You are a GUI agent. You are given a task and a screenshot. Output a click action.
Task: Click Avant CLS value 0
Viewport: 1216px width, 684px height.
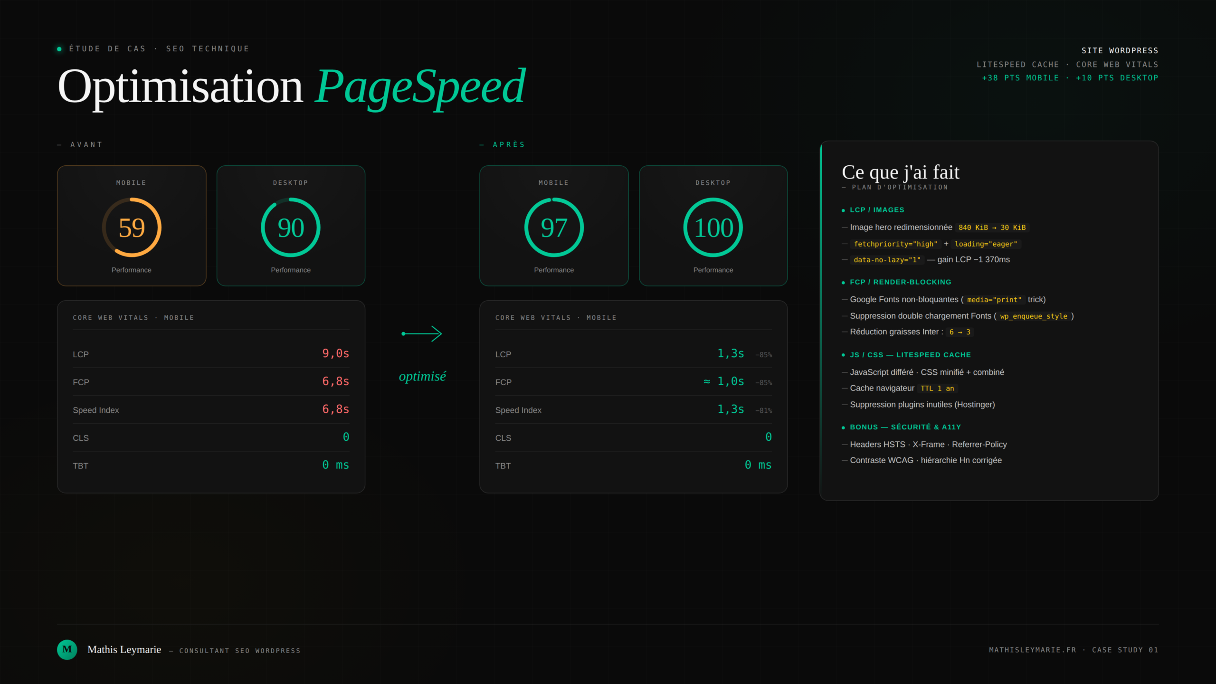pyautogui.click(x=346, y=437)
